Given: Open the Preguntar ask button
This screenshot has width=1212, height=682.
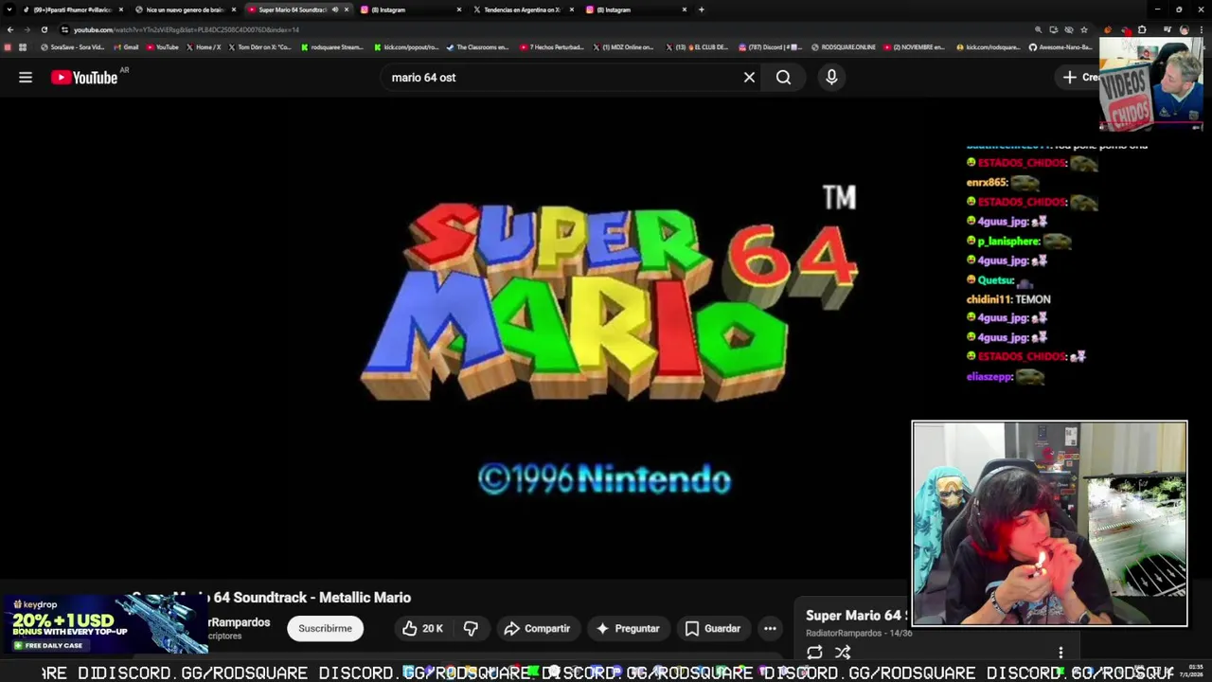Looking at the screenshot, I should click(x=627, y=628).
